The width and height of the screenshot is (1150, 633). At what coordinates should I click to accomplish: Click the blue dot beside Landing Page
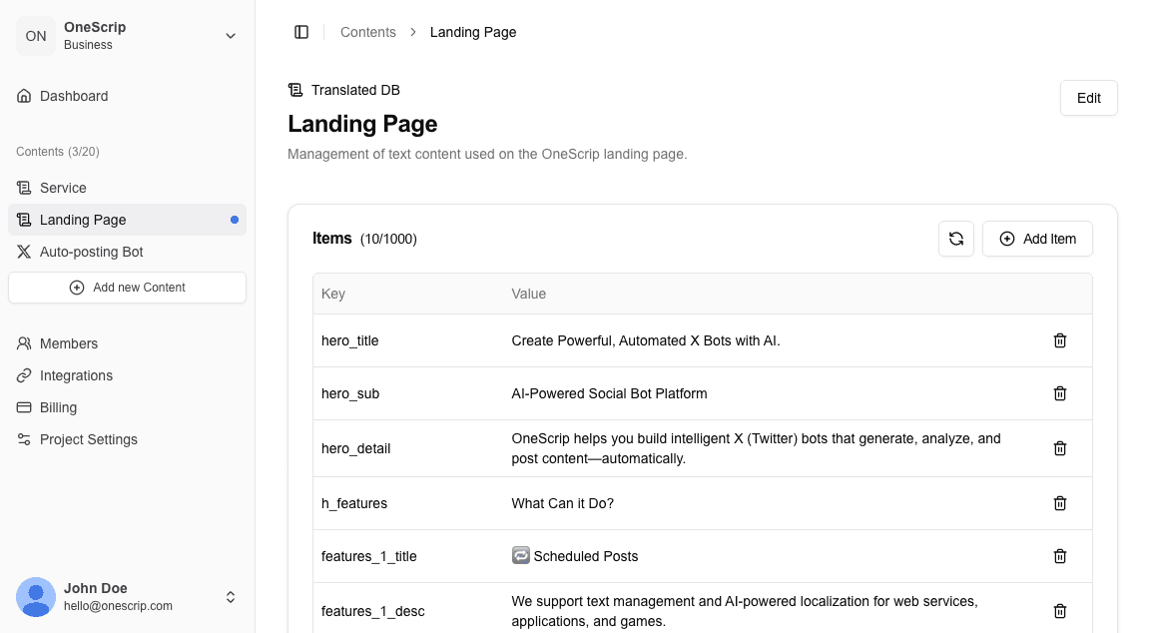click(x=235, y=220)
